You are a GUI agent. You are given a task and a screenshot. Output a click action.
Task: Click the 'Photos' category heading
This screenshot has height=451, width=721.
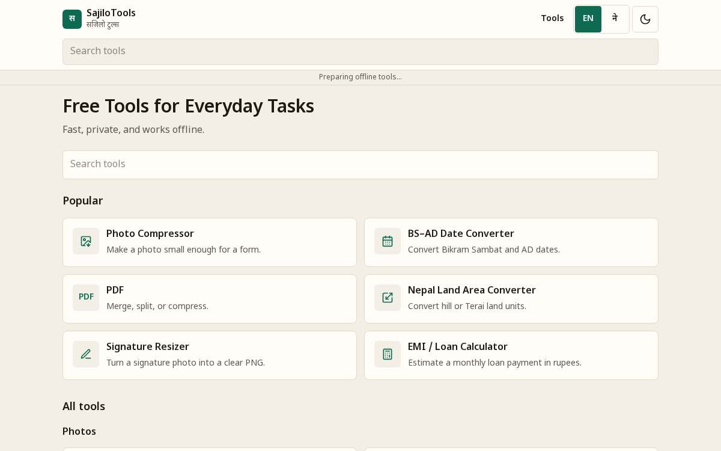(79, 431)
